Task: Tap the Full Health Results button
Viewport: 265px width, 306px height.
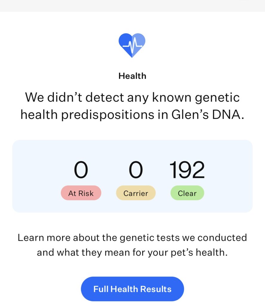Action: point(132,289)
